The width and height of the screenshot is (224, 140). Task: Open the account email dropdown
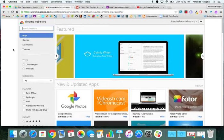pos(184,21)
